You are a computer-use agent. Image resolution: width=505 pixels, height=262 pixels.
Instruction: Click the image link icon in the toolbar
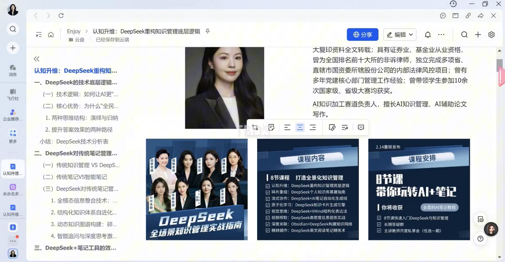click(x=332, y=127)
